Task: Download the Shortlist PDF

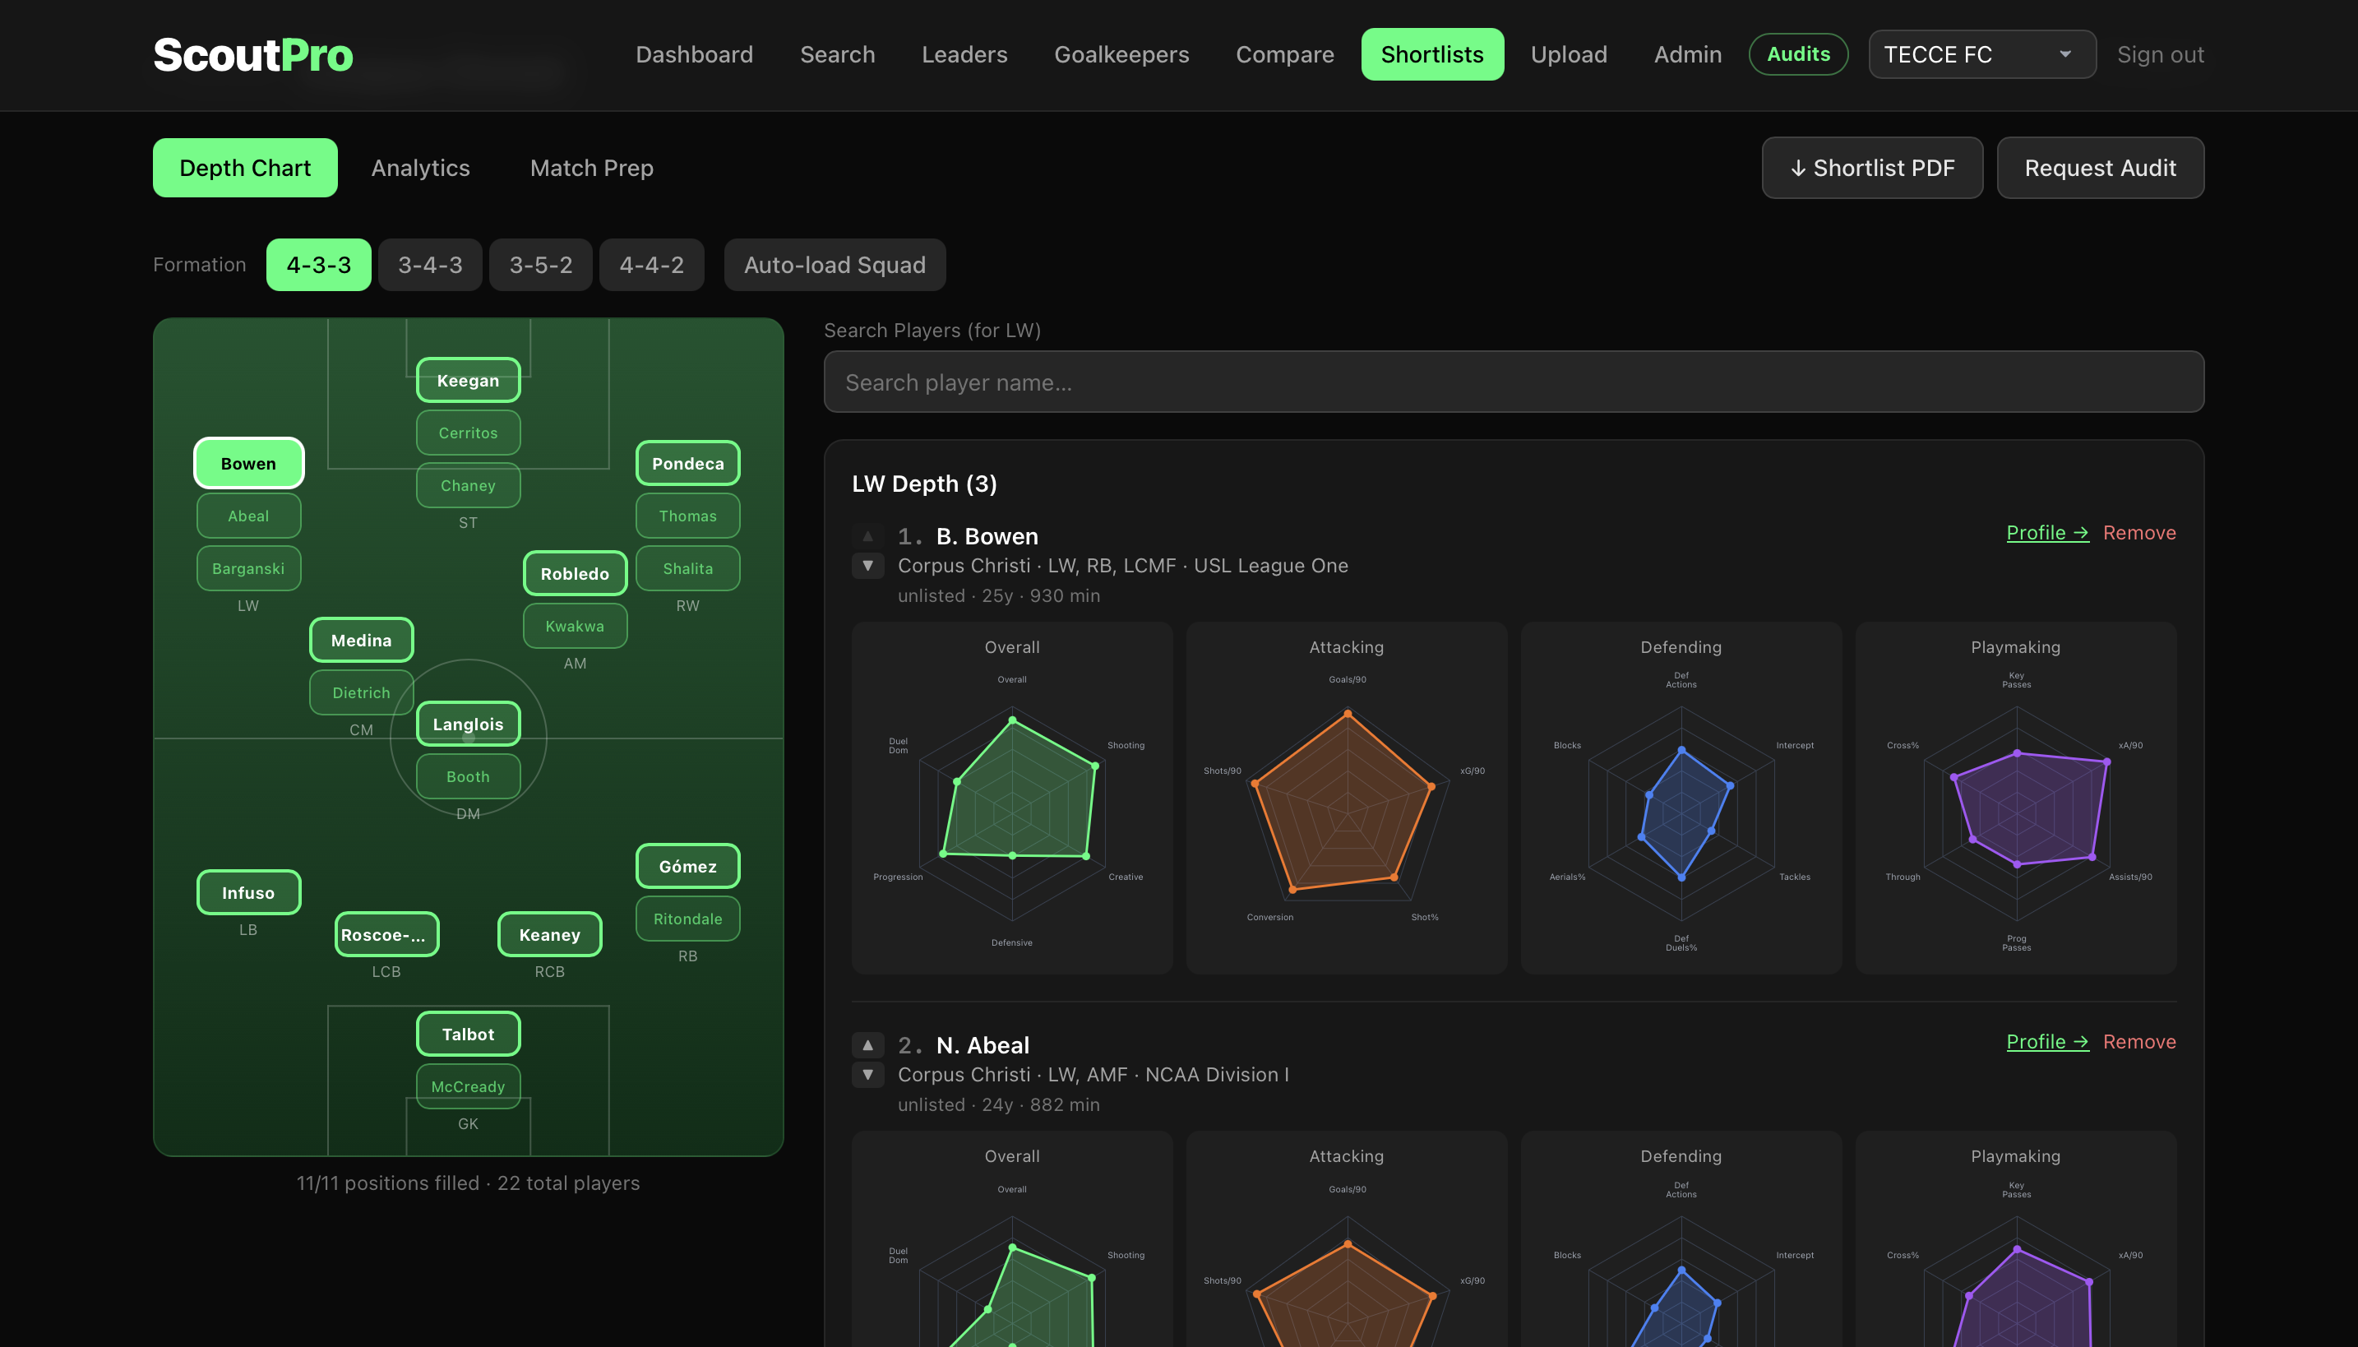Action: click(1873, 168)
